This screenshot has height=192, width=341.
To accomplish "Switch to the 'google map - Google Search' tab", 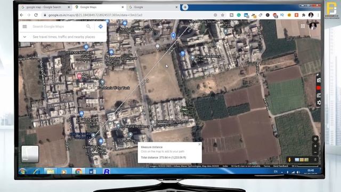I will tap(45, 7).
